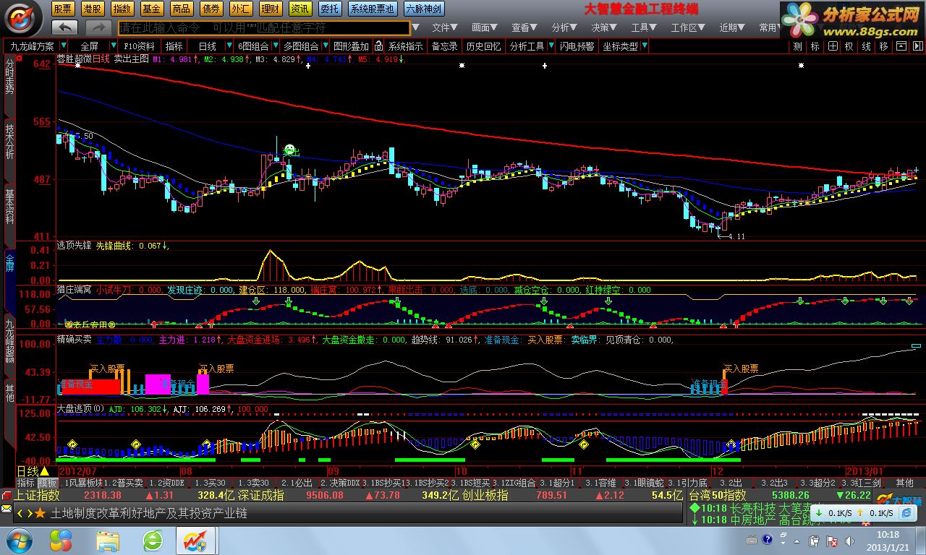Viewport: 926px width, 555px height.
Task: Open the file explorer taskbar icon
Action: click(108, 540)
